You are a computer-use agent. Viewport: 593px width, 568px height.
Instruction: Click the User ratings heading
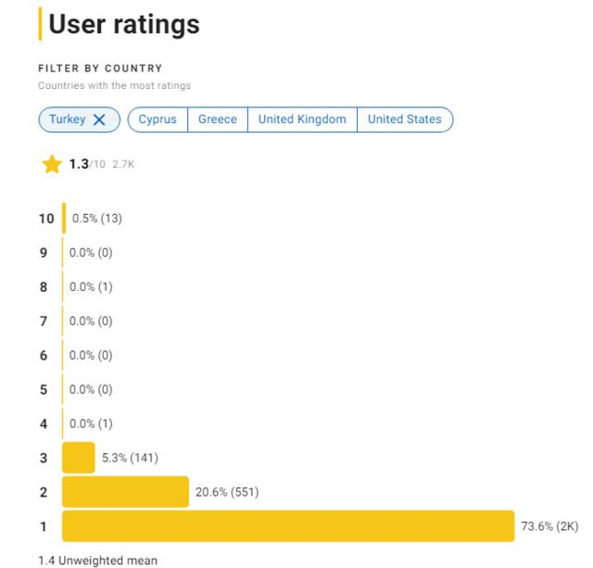click(124, 24)
